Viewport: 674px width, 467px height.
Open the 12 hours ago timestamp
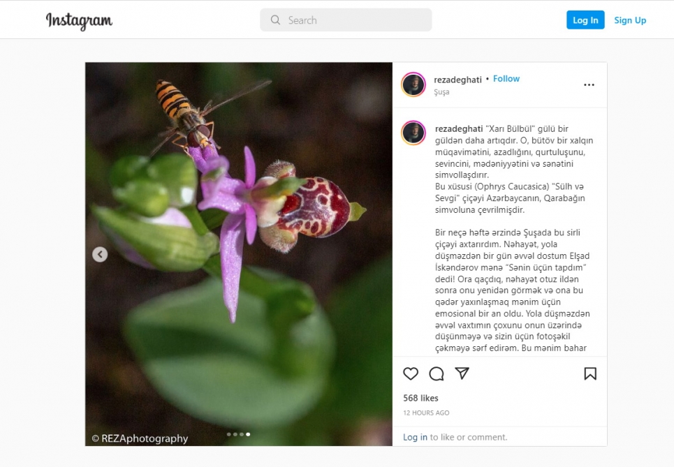426,413
